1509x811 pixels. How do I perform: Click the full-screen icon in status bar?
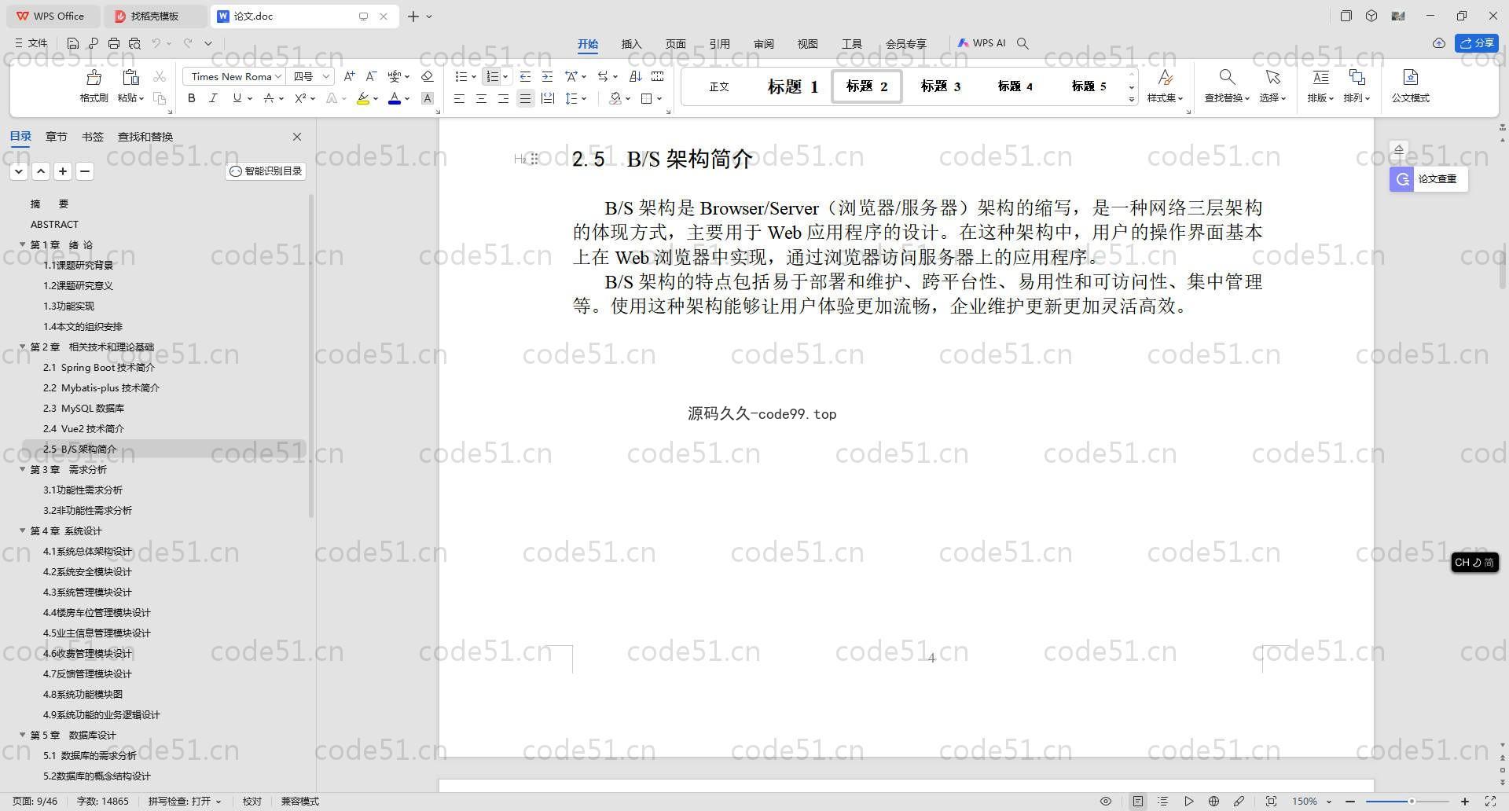tap(1490, 801)
